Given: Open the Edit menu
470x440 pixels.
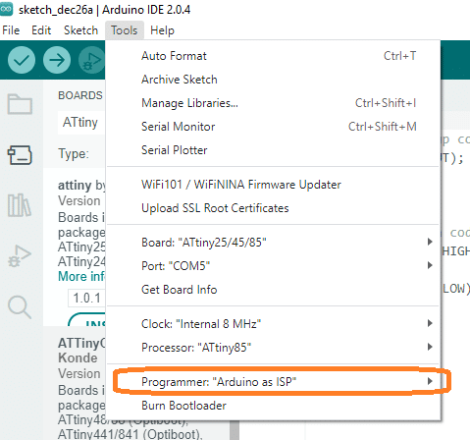Looking at the screenshot, I should [x=41, y=30].
